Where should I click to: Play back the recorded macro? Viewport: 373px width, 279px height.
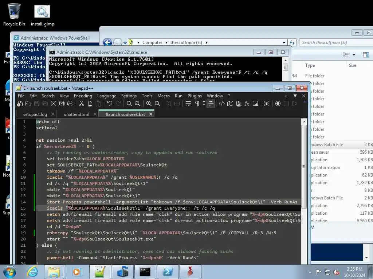(295, 104)
